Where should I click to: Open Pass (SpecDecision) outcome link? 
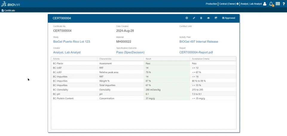[x=130, y=52]
